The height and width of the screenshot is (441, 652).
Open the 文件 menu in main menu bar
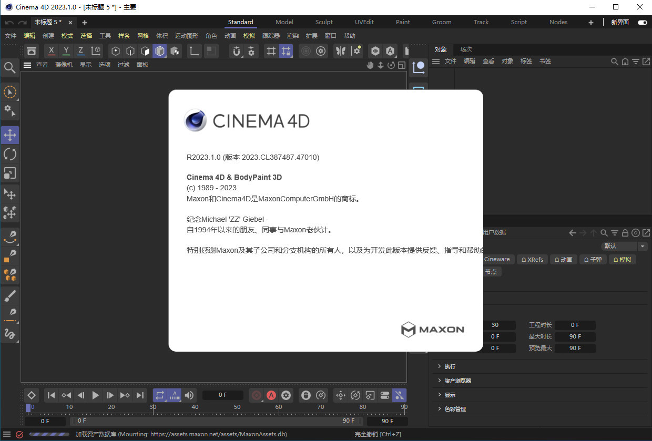point(11,36)
